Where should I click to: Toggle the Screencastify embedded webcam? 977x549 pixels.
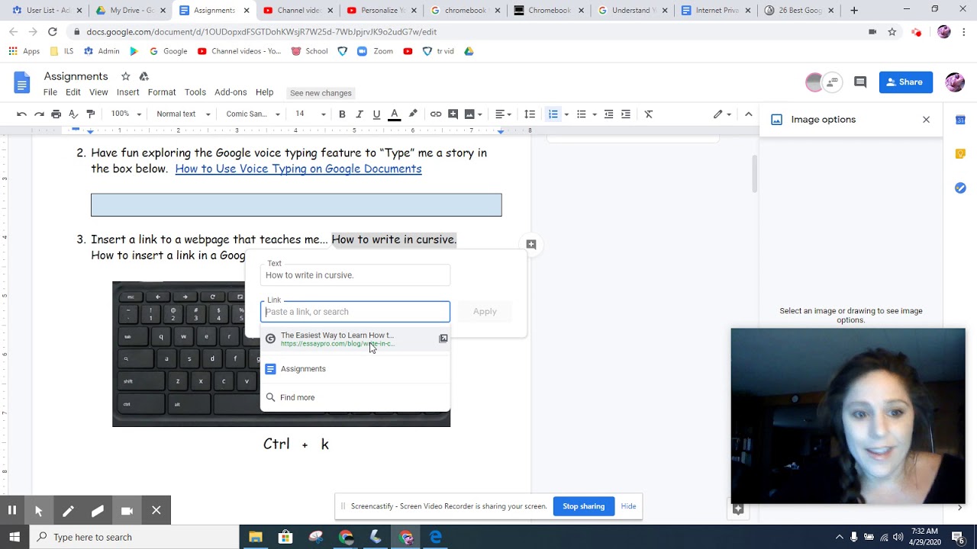127,511
